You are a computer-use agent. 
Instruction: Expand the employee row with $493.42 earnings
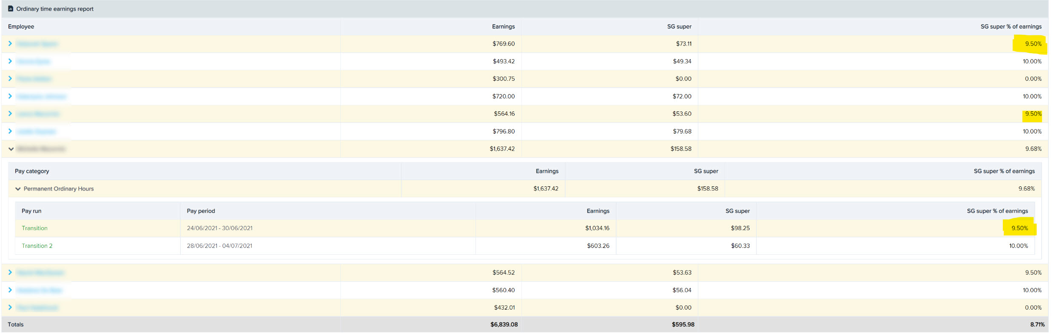(x=10, y=61)
